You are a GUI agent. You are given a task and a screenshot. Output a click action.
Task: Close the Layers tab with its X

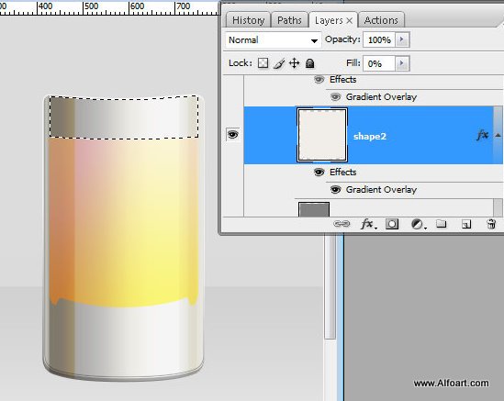(x=350, y=21)
